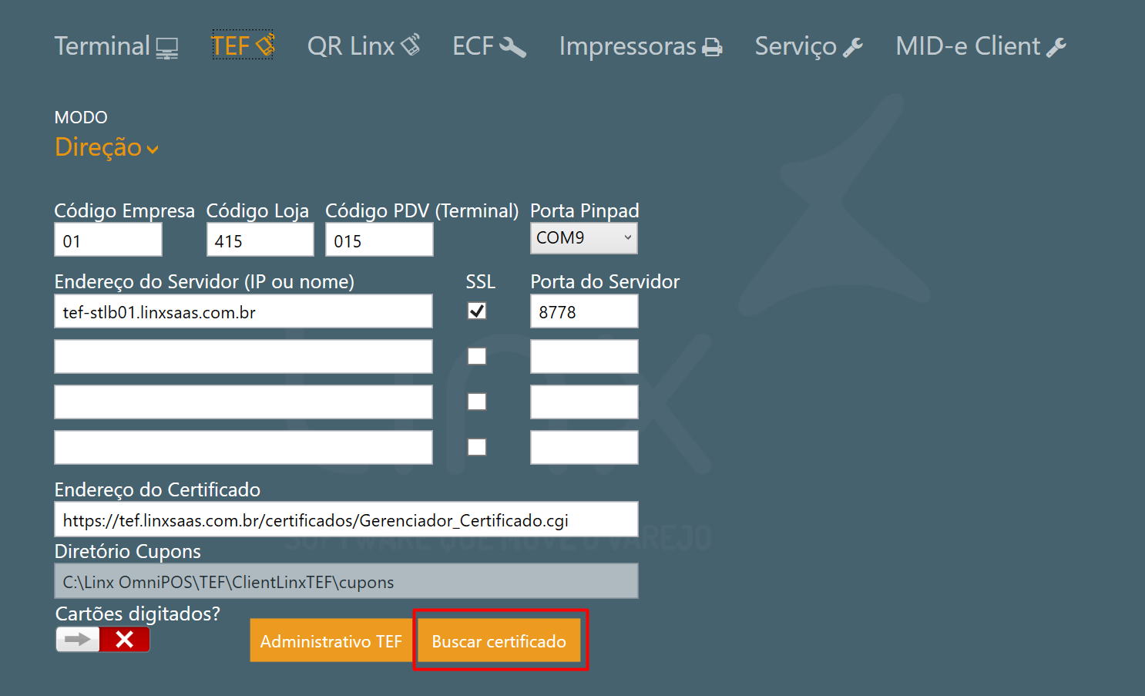
Task: Click the fourth empty server port field
Action: [584, 447]
